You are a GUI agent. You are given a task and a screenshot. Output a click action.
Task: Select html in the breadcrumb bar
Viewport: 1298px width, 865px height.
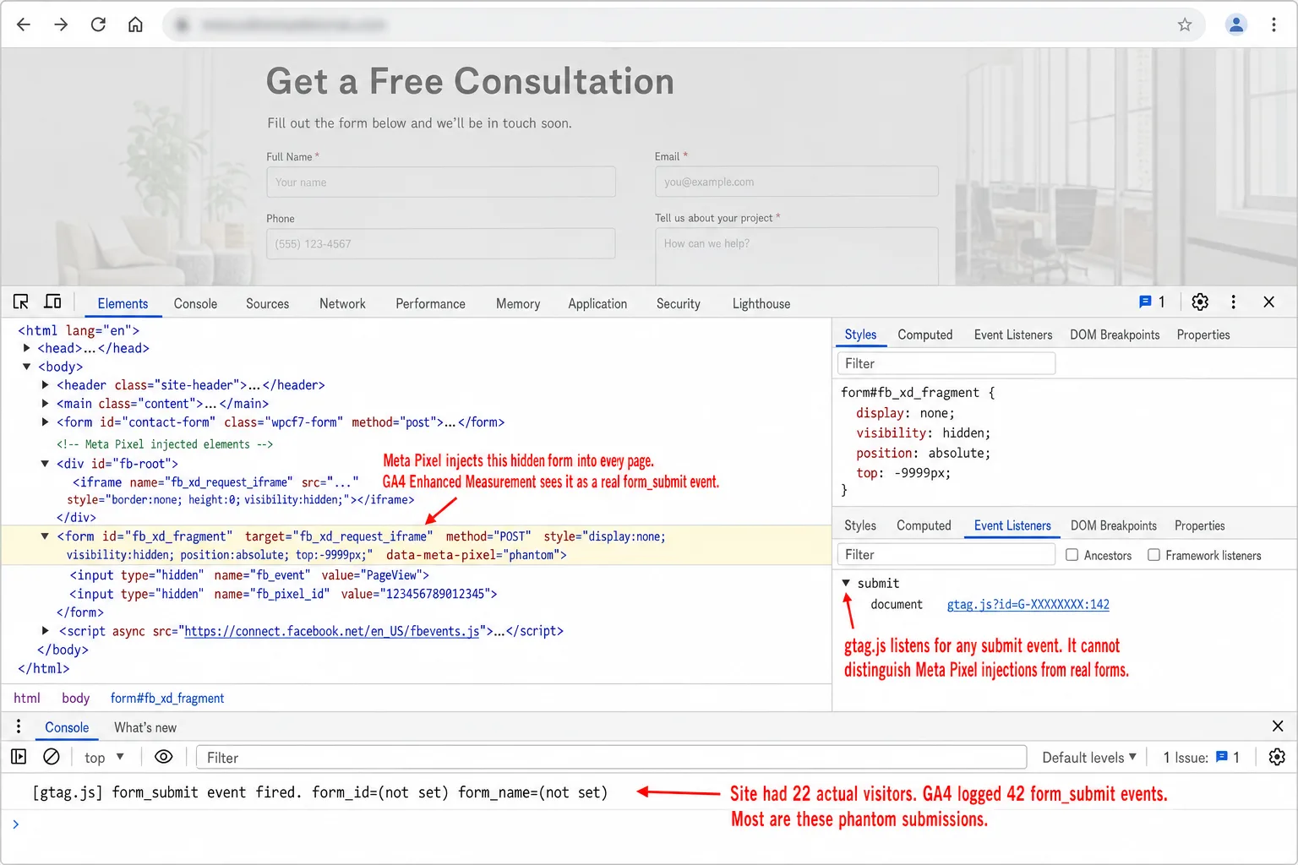coord(27,698)
